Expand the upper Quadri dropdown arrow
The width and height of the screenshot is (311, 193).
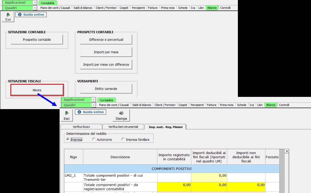pos(35,8)
